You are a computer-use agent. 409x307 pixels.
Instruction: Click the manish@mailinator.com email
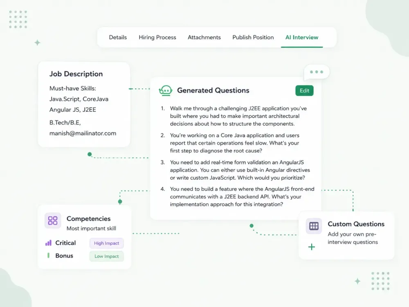(83, 133)
